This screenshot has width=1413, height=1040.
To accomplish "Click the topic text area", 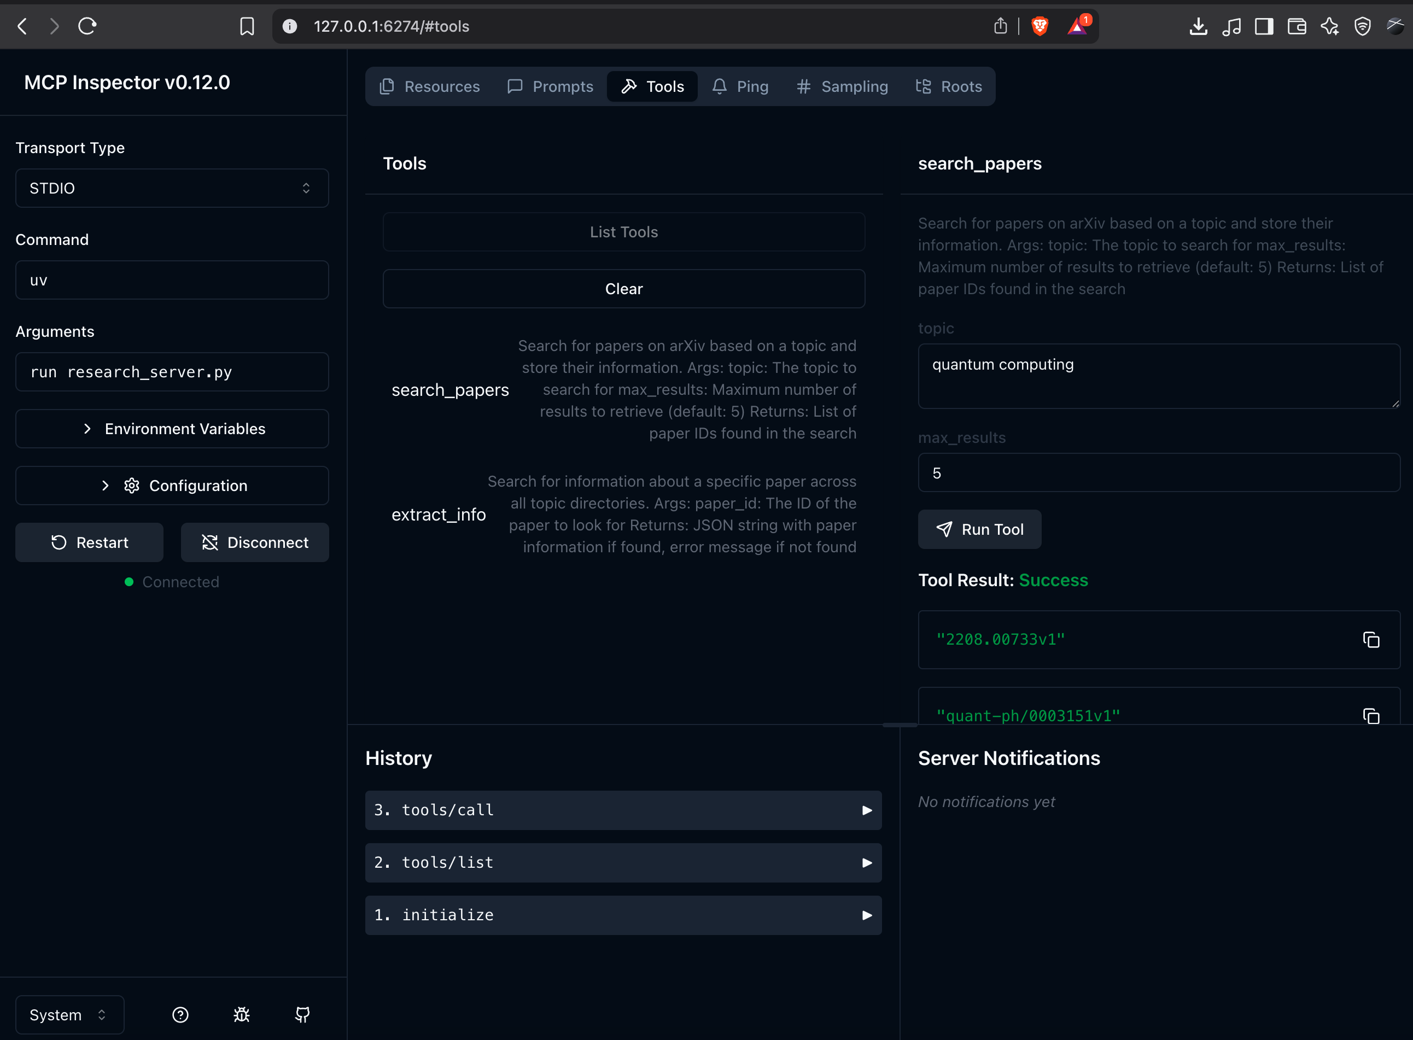I will [x=1159, y=376].
